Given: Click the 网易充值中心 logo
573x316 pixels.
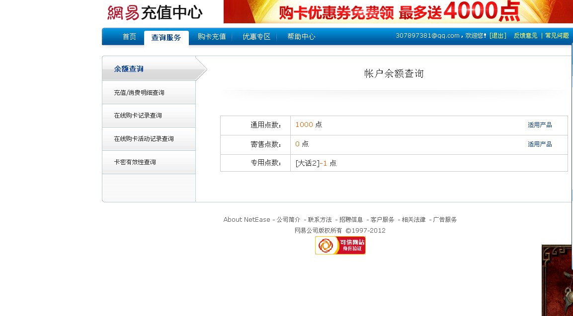Looking at the screenshot, I should point(155,12).
